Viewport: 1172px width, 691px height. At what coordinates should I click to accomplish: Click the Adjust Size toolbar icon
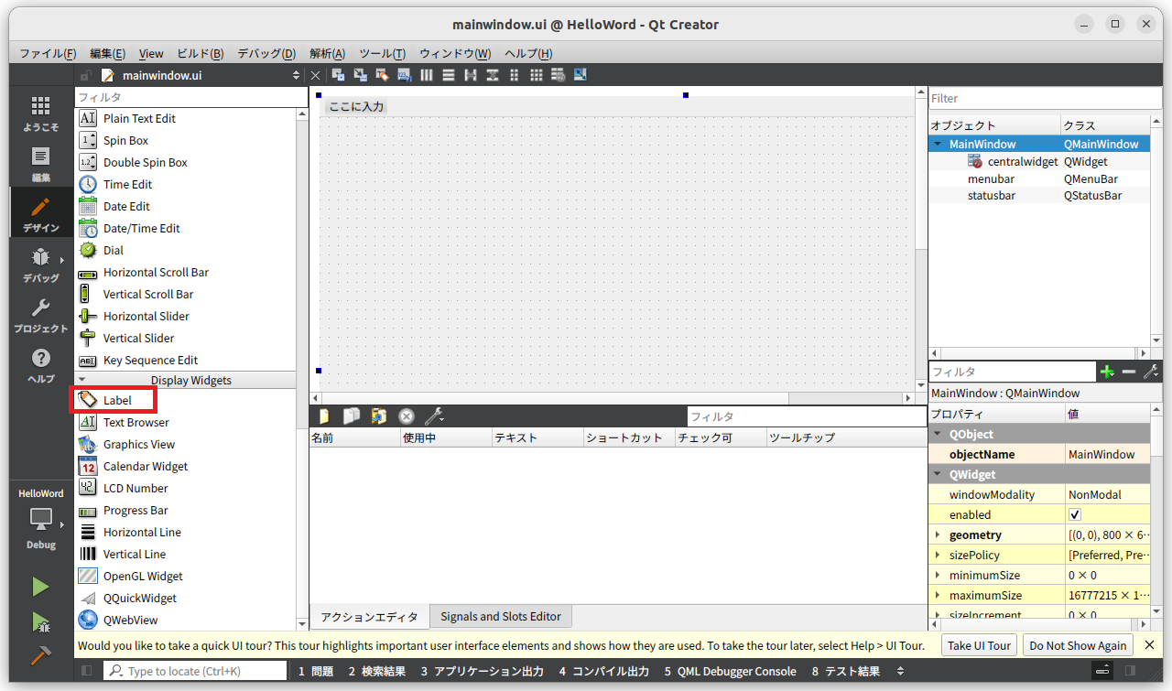[x=580, y=74]
